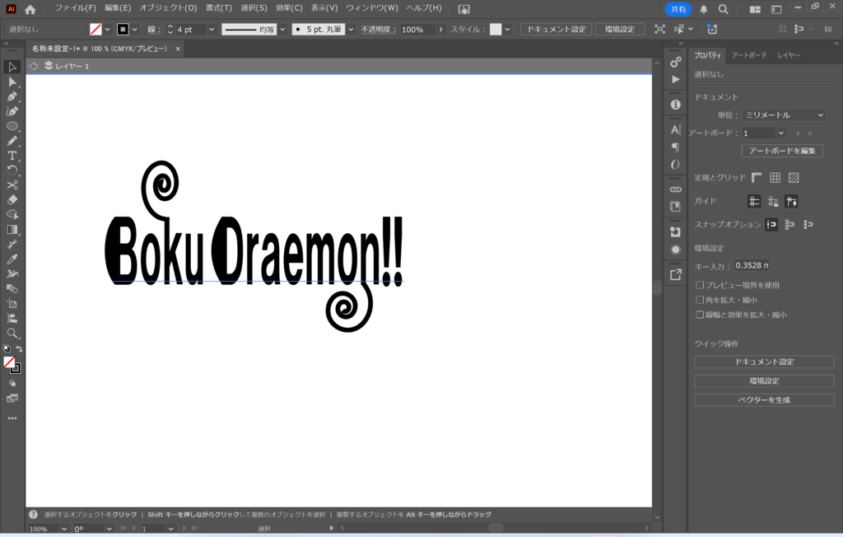
Task: Expand the opacity 100% arrow
Action: [x=441, y=30]
